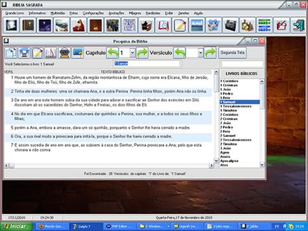Click the dark orange candlelight picture icon
The image size is (308, 231).
(x=96, y=25)
